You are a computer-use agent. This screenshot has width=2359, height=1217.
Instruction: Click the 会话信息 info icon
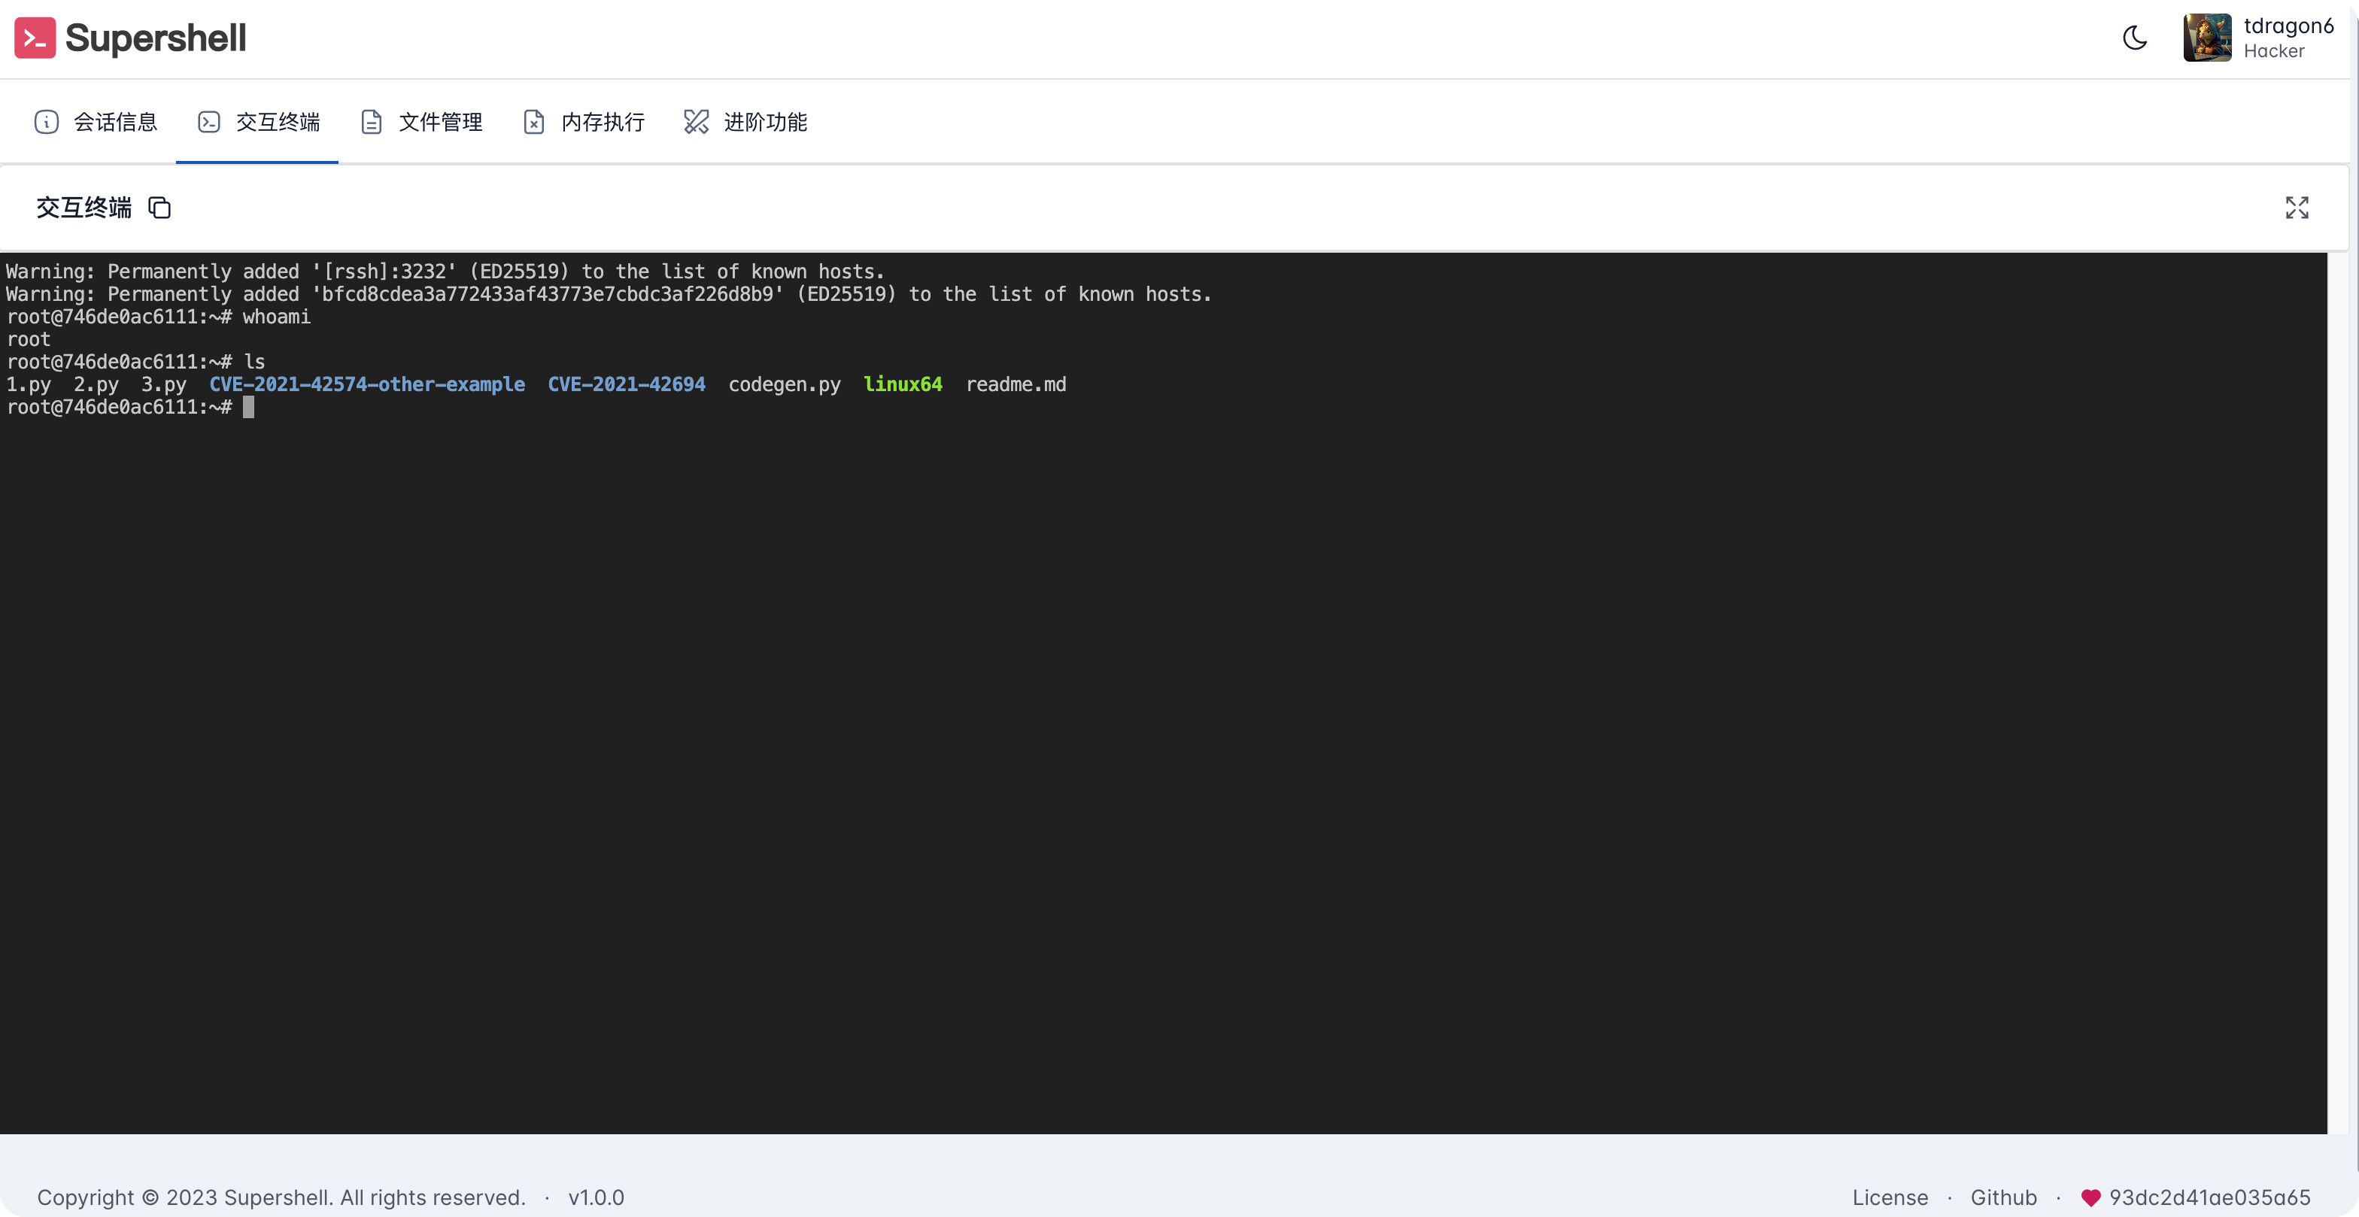46,121
